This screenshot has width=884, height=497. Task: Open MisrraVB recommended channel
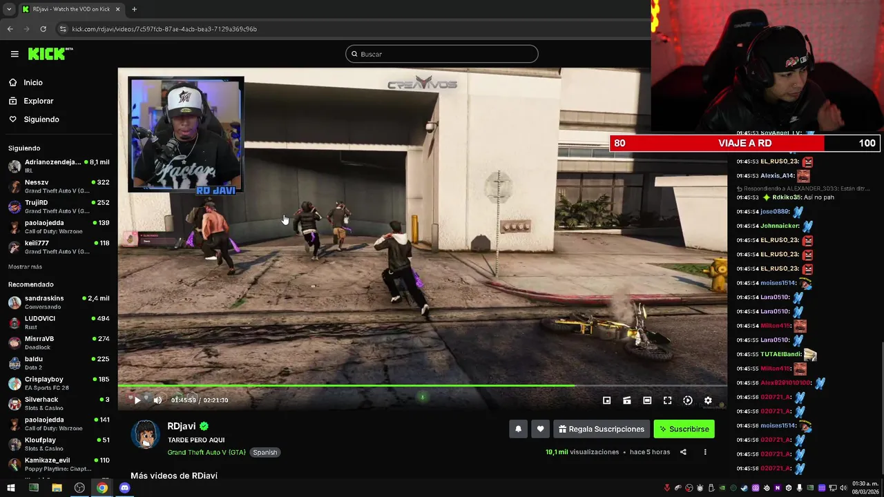coord(59,342)
